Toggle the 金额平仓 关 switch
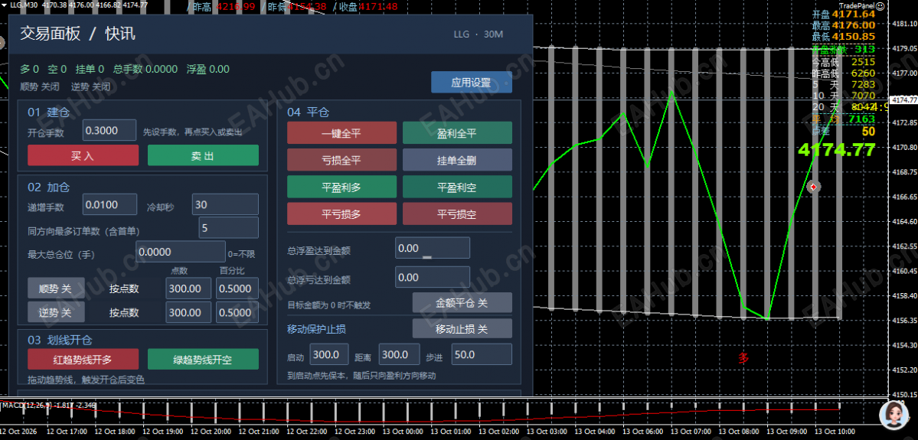Screen dimensions: 918x440 [x=462, y=302]
